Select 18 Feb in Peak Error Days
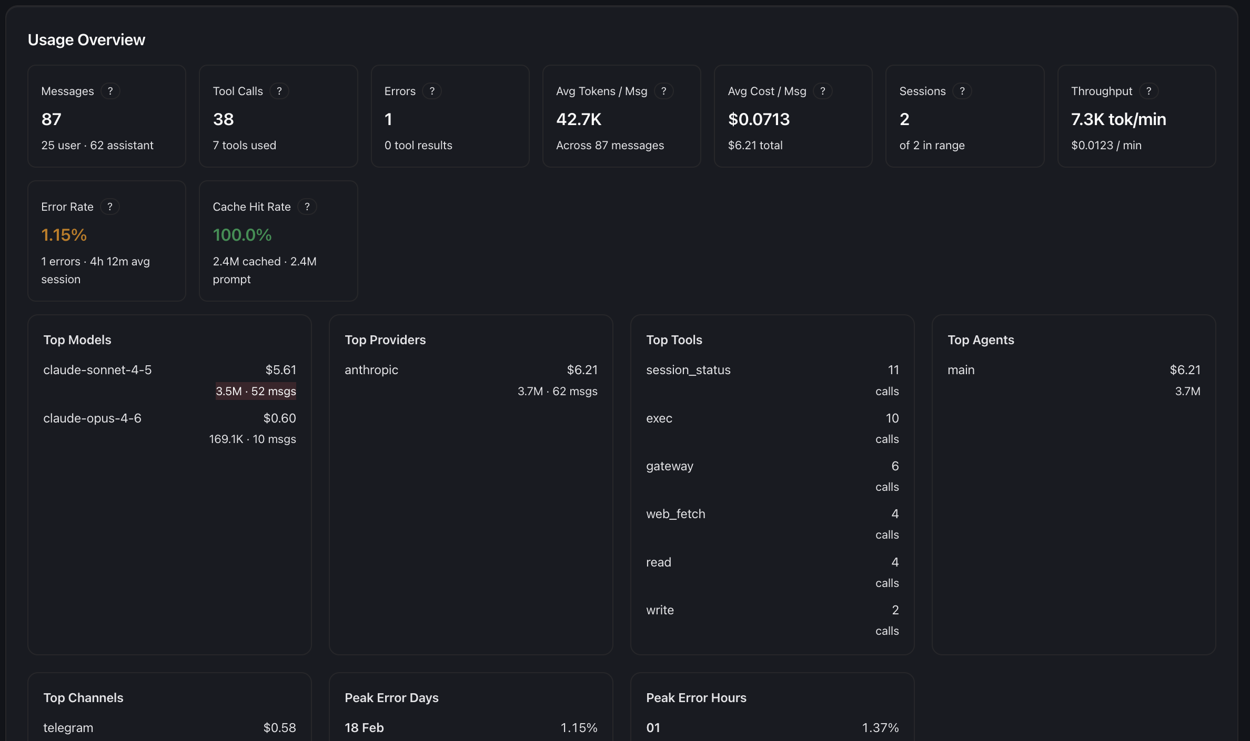 [364, 728]
